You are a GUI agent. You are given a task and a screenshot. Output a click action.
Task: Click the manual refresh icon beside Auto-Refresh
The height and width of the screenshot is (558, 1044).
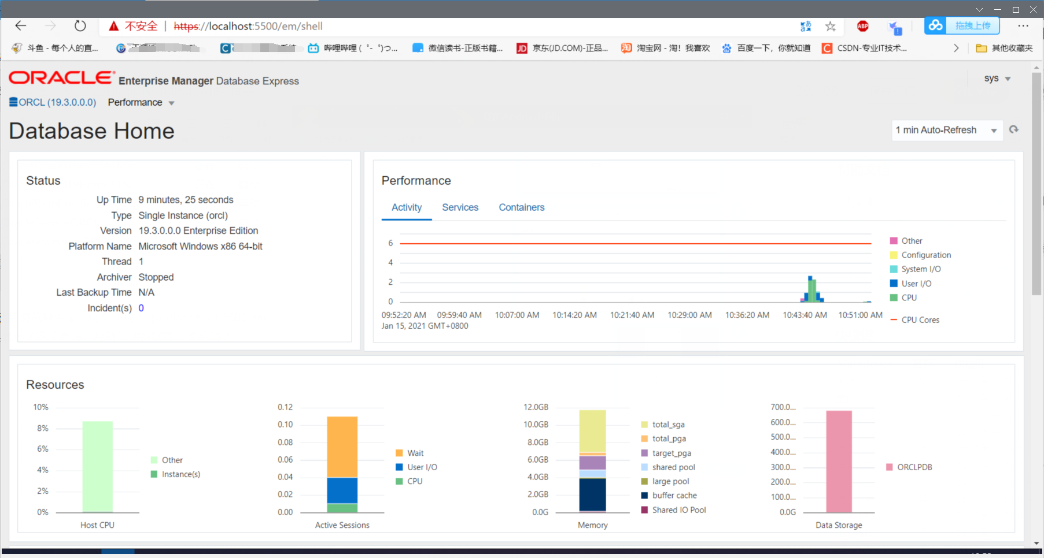1014,129
